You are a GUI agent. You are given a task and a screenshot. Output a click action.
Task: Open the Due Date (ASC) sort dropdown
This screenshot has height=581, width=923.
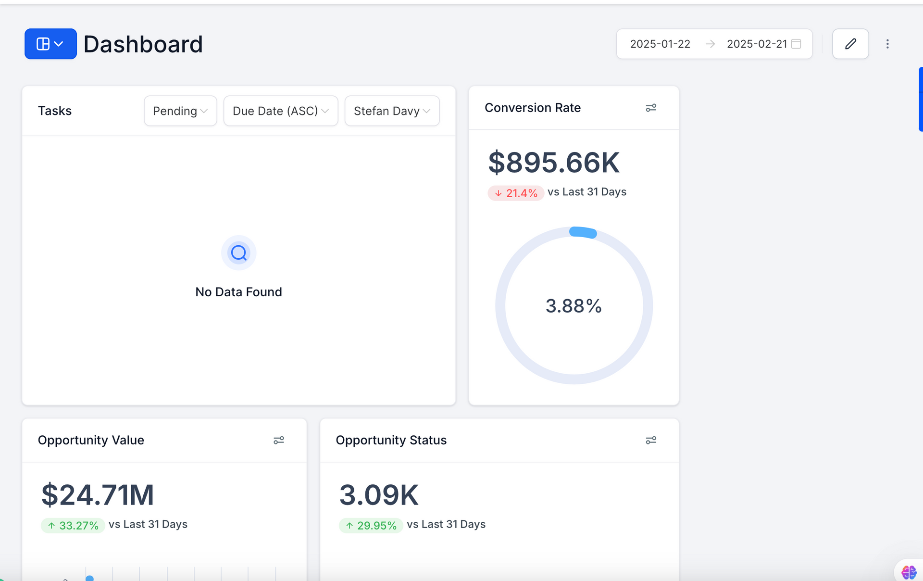281,111
